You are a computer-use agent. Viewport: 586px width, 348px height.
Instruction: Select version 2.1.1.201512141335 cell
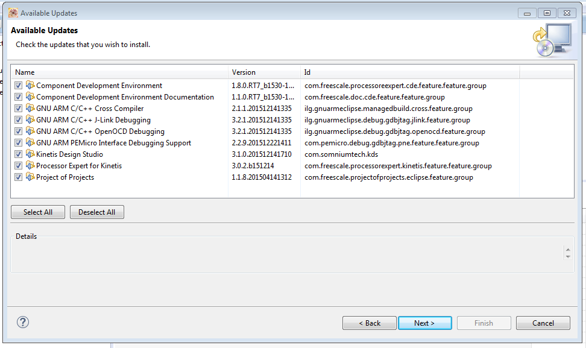pyautogui.click(x=261, y=109)
